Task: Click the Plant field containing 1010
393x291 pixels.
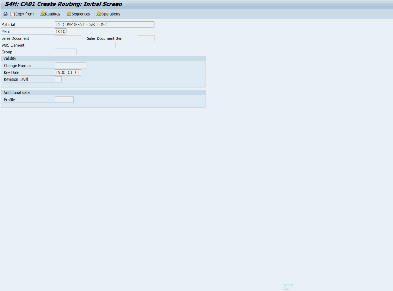Action: pos(60,31)
